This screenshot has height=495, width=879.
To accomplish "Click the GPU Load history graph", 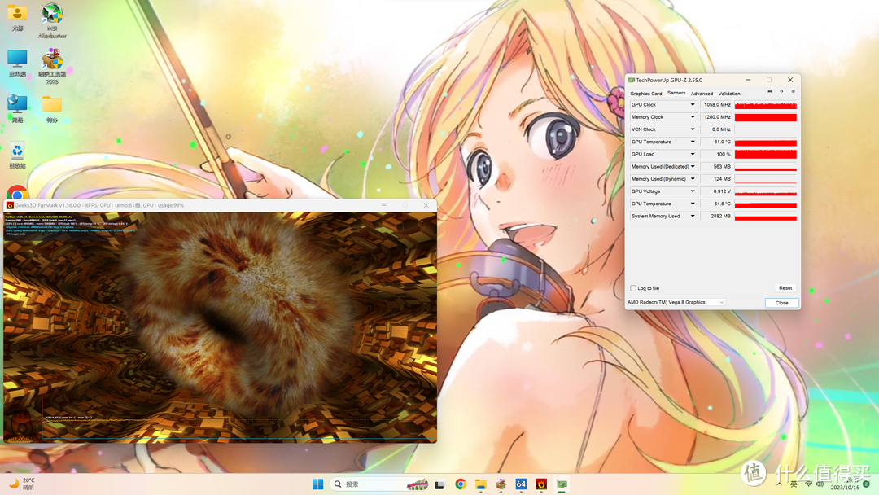I will [766, 154].
